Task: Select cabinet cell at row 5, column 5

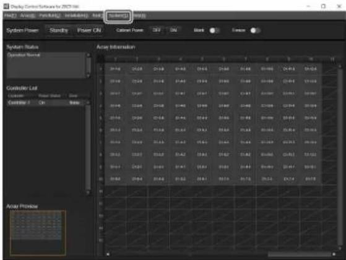Action: coord(202,118)
